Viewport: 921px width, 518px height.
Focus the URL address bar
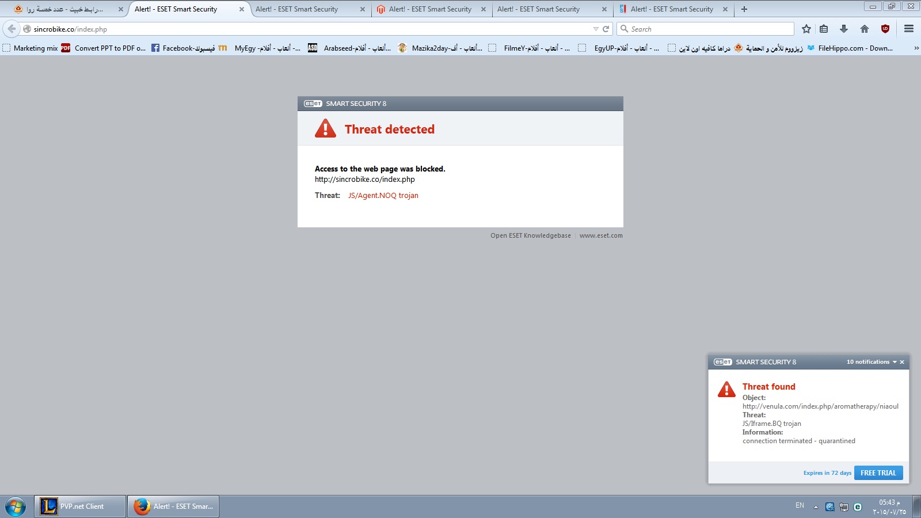(311, 29)
